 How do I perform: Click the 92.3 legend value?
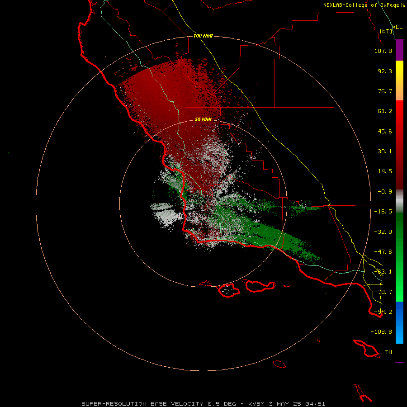click(x=385, y=71)
